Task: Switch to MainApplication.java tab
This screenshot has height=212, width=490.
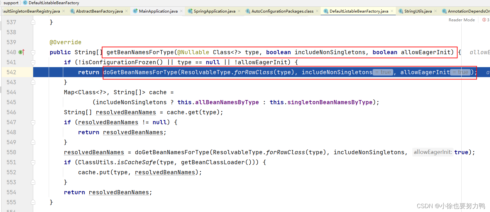Action: 158,11
